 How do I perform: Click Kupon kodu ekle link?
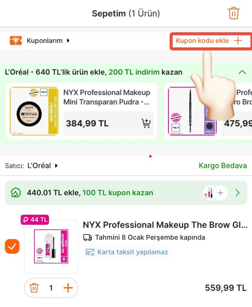(x=202, y=41)
